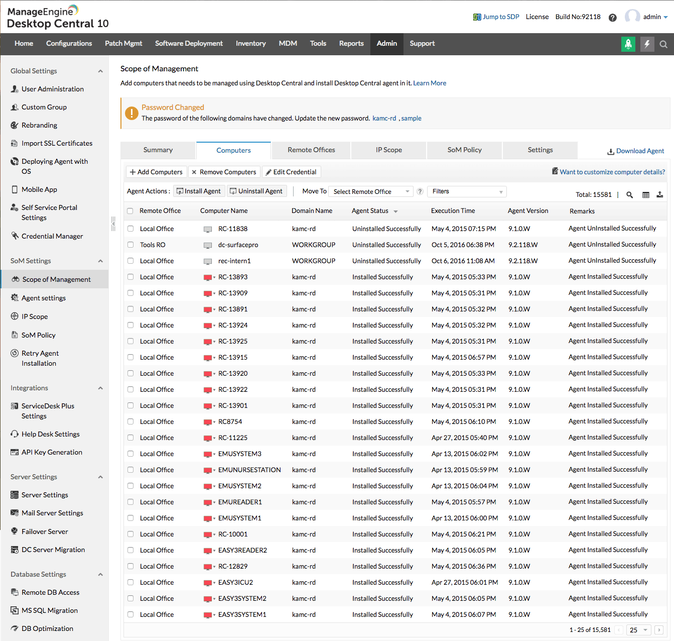The height and width of the screenshot is (641, 674).
Task: Click the Credential Manager key icon
Action: point(15,236)
